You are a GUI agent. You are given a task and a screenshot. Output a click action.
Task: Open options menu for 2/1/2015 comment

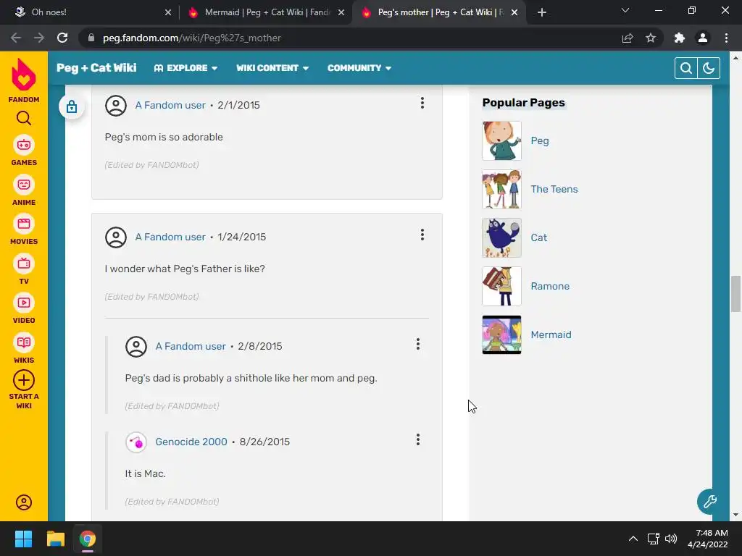pos(422,103)
